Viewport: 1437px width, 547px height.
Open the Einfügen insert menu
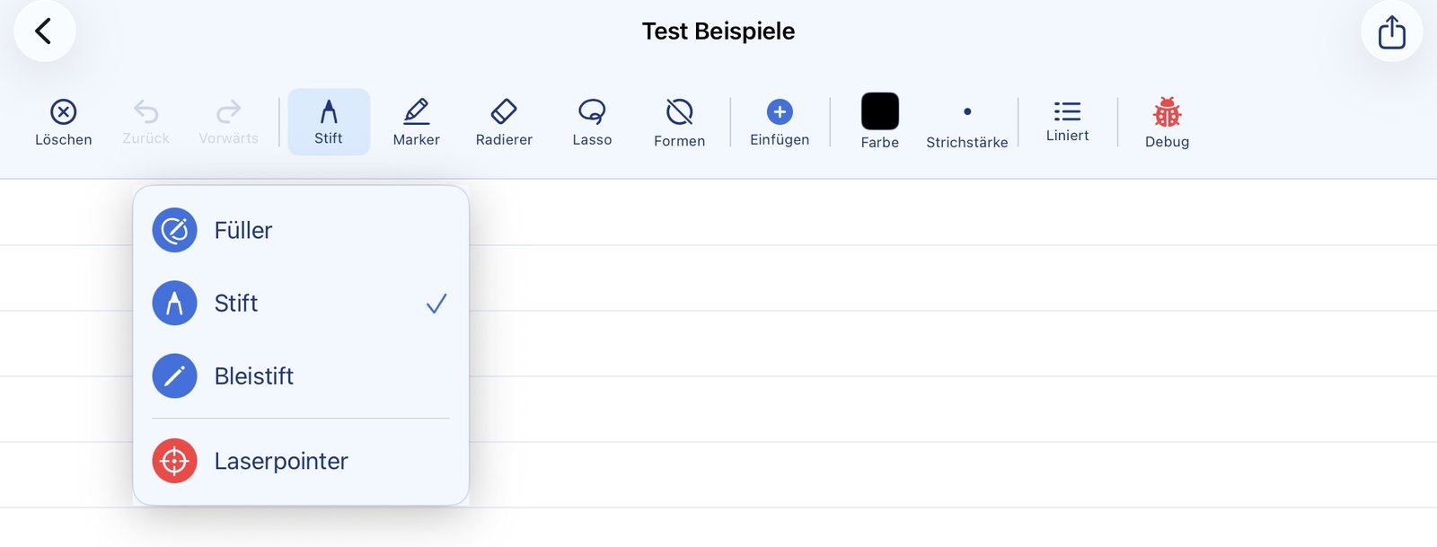(x=778, y=121)
